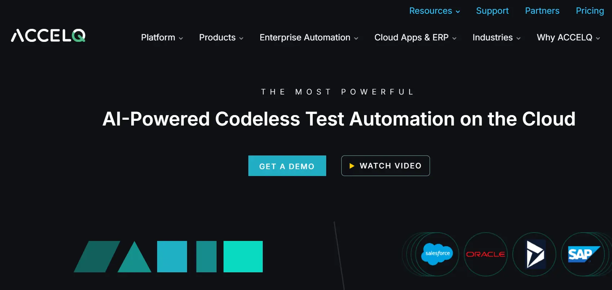This screenshot has width=612, height=290.
Task: Visit the Partners page
Action: coord(542,11)
